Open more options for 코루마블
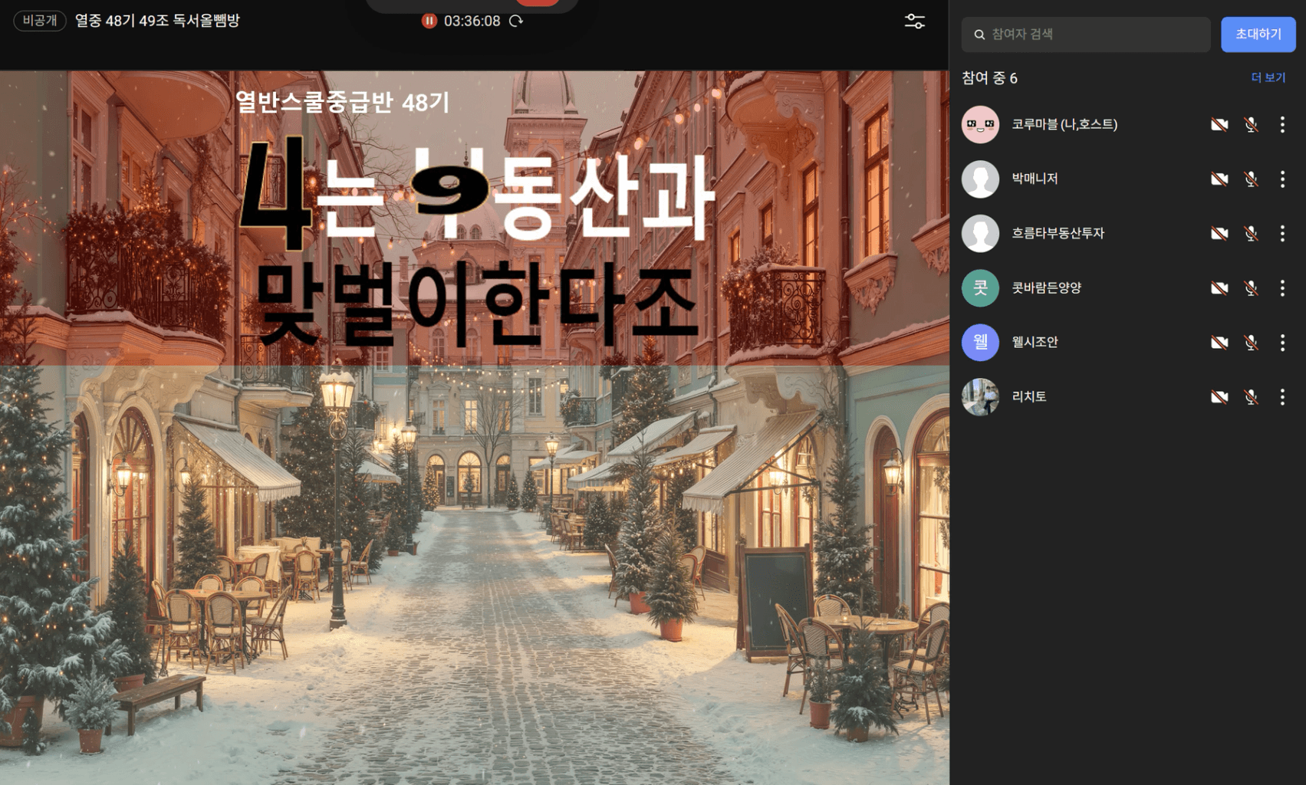This screenshot has height=785, width=1306. 1282,124
